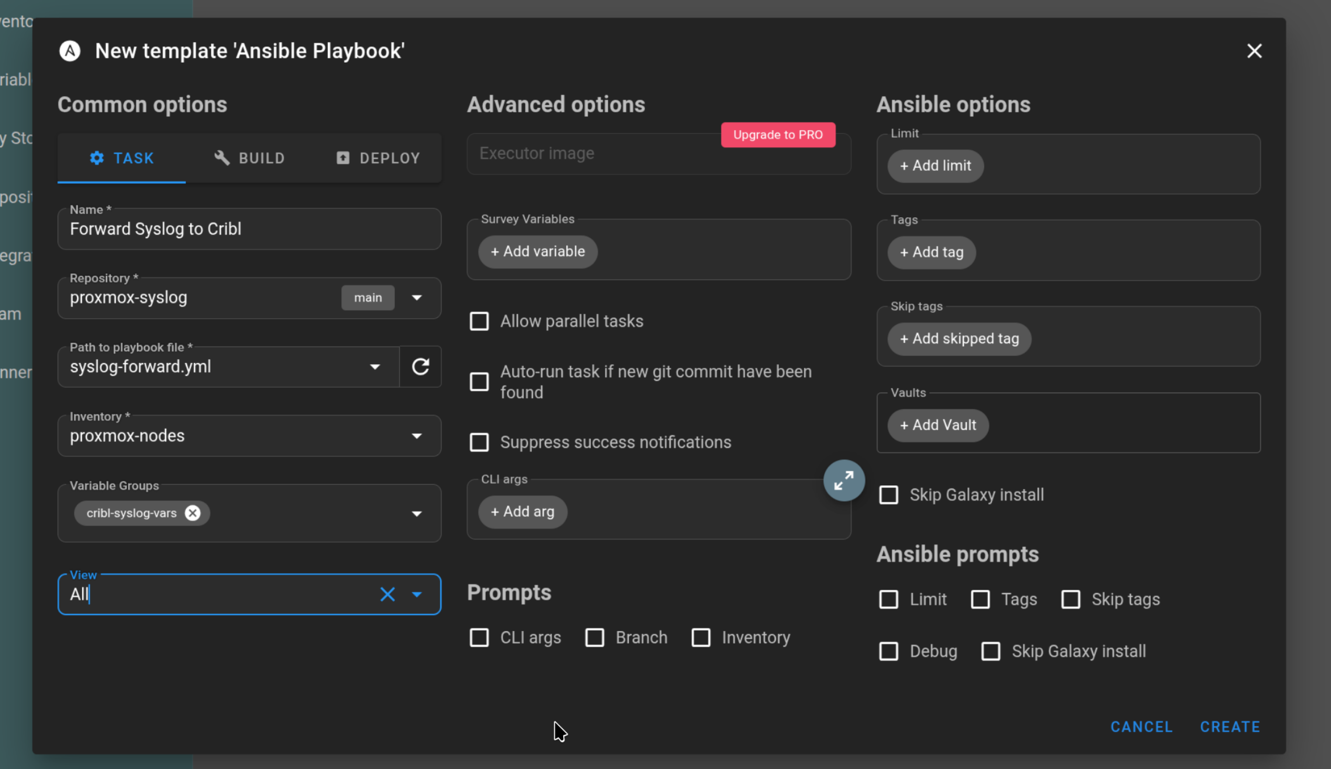1331x769 pixels.
Task: Click Add arg button
Action: pos(522,512)
